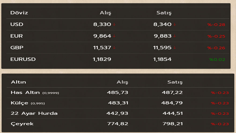236x133 pixels.
Task: Select the EUR currency row label
Action: (17, 36)
